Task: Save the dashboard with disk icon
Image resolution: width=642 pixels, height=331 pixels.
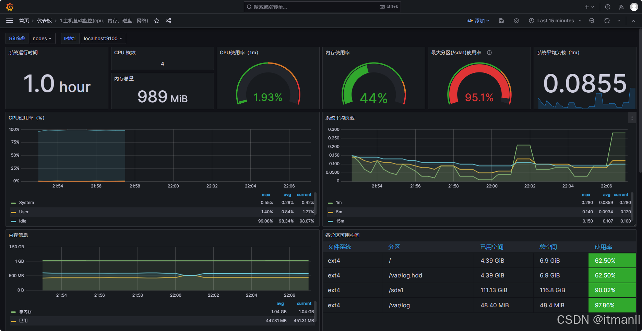Action: tap(501, 21)
